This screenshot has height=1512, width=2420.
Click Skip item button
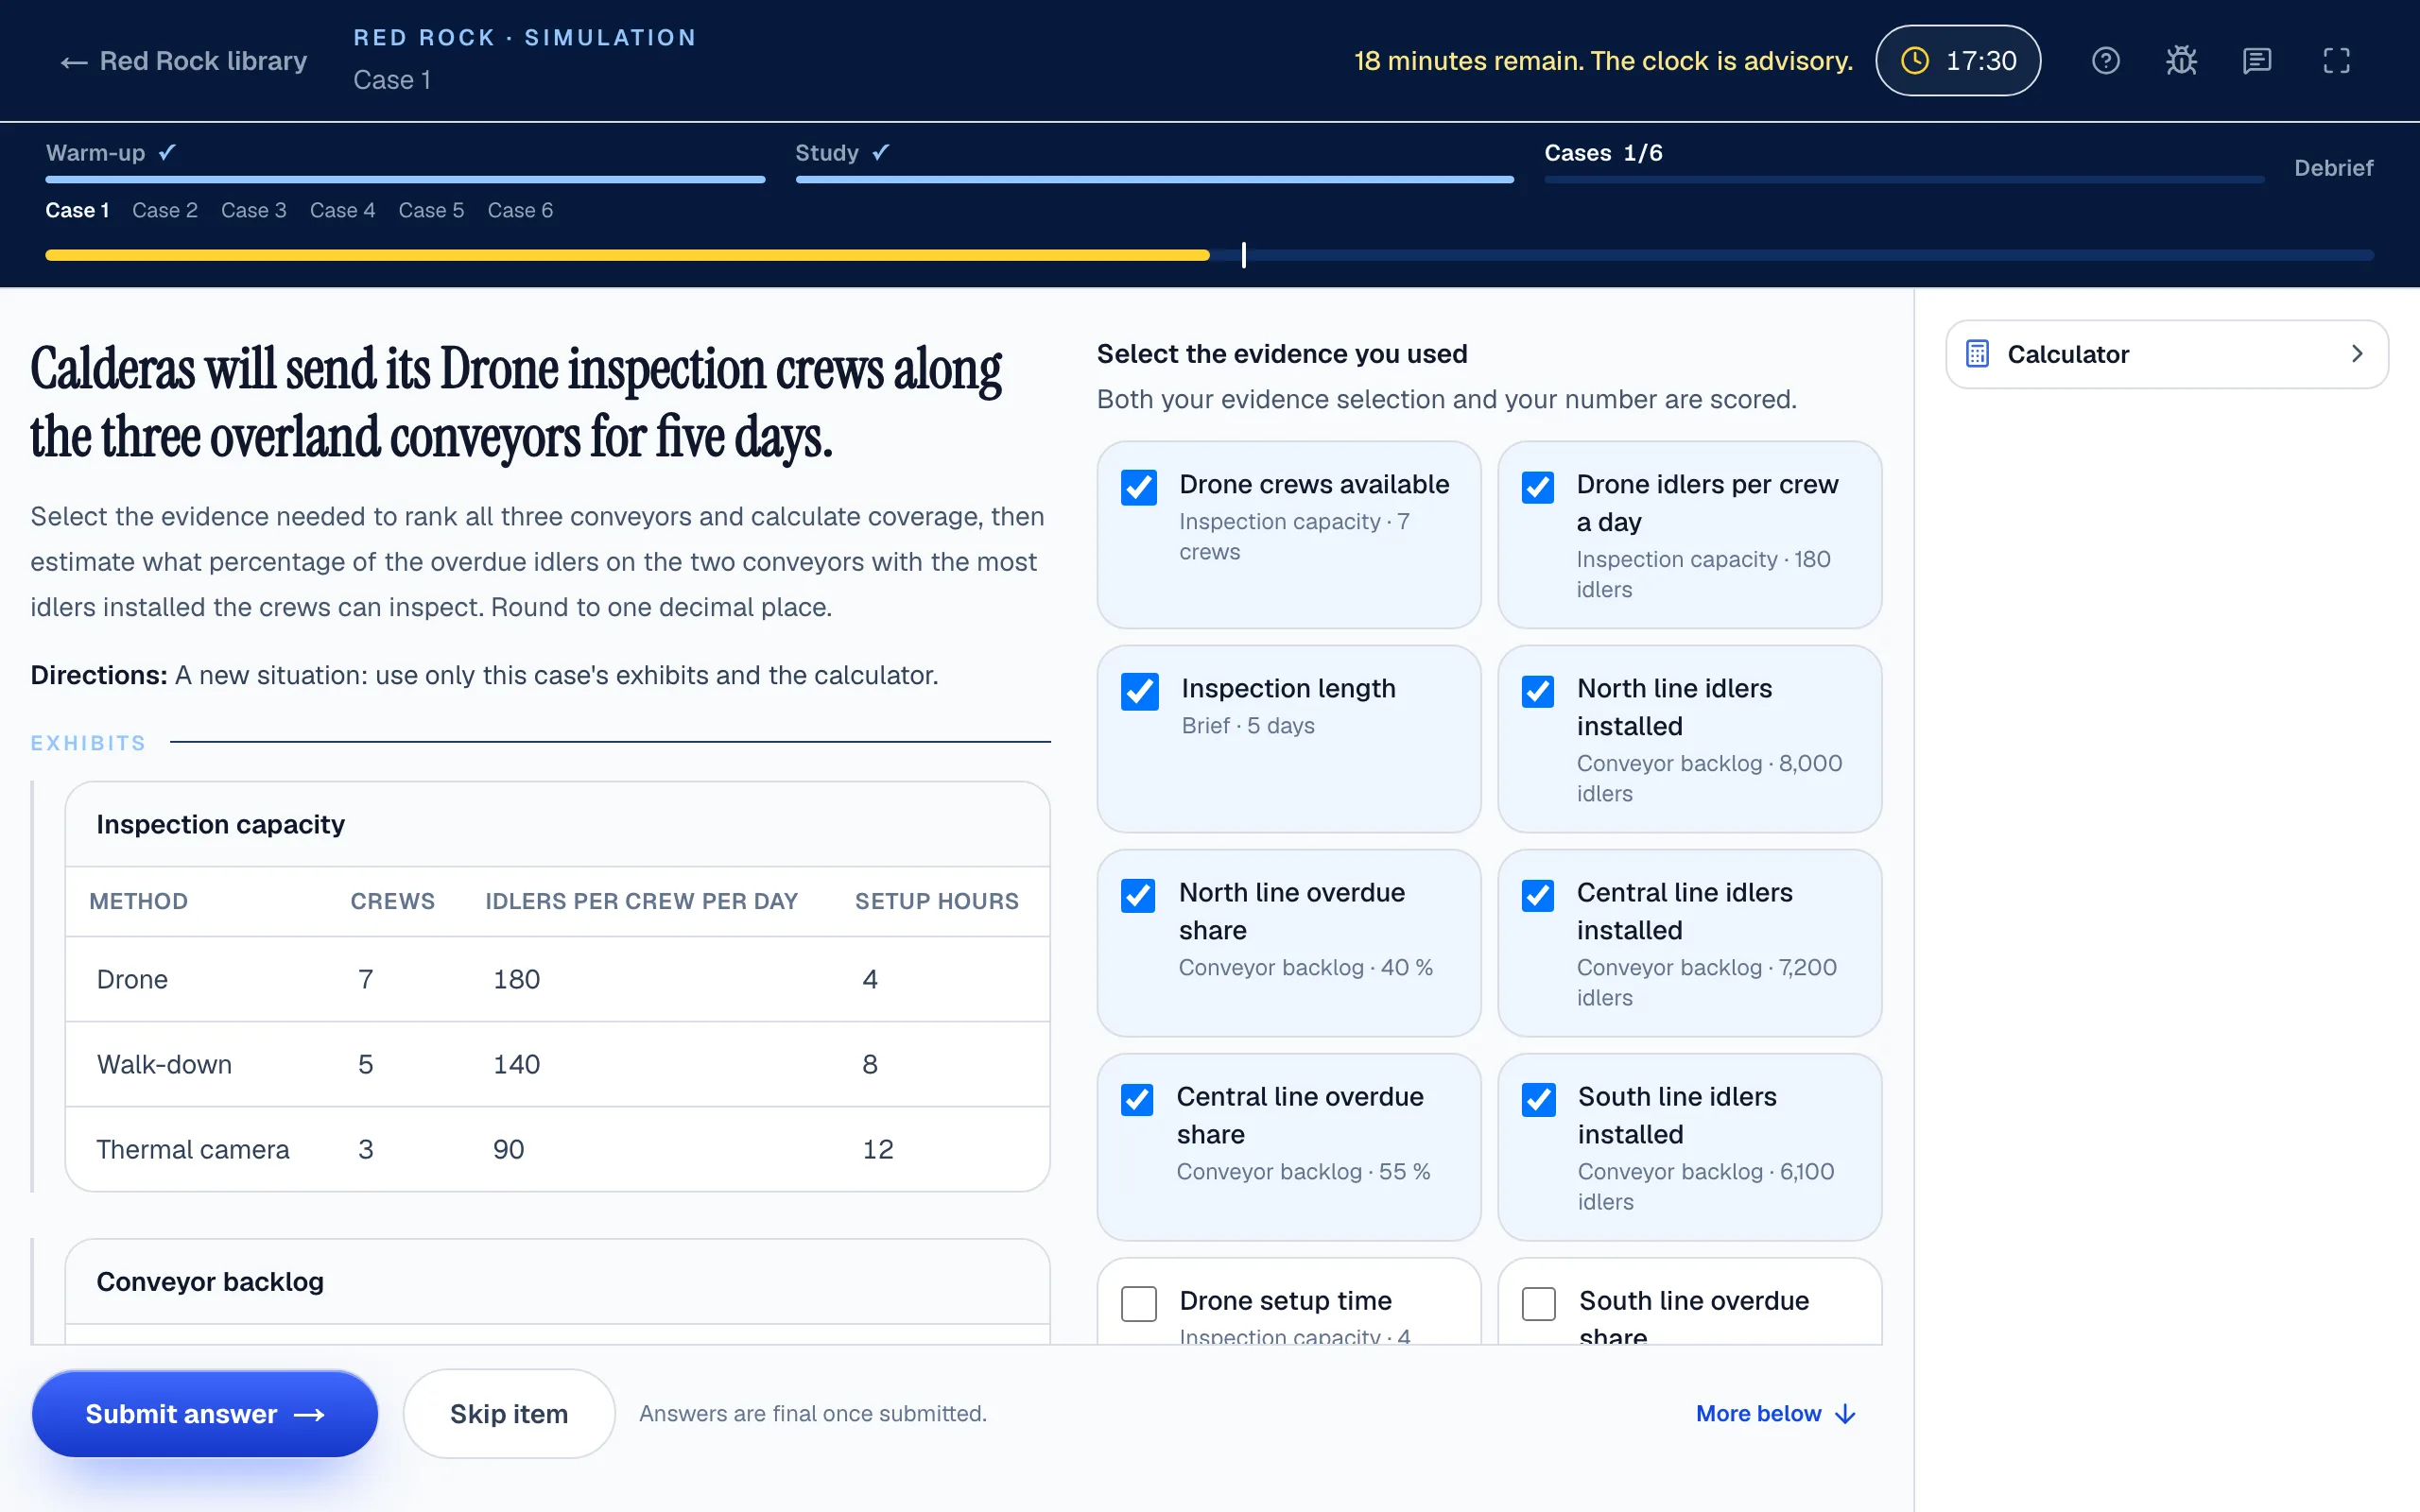tap(508, 1413)
